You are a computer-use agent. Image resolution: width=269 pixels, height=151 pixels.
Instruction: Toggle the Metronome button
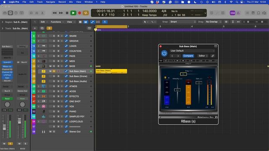pyautogui.click(x=238, y=13)
